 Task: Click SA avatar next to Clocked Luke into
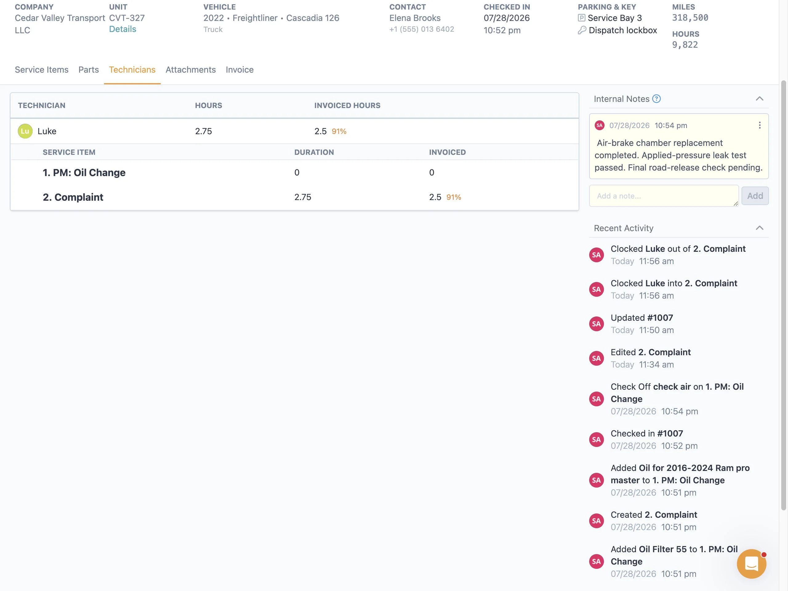pyautogui.click(x=596, y=289)
